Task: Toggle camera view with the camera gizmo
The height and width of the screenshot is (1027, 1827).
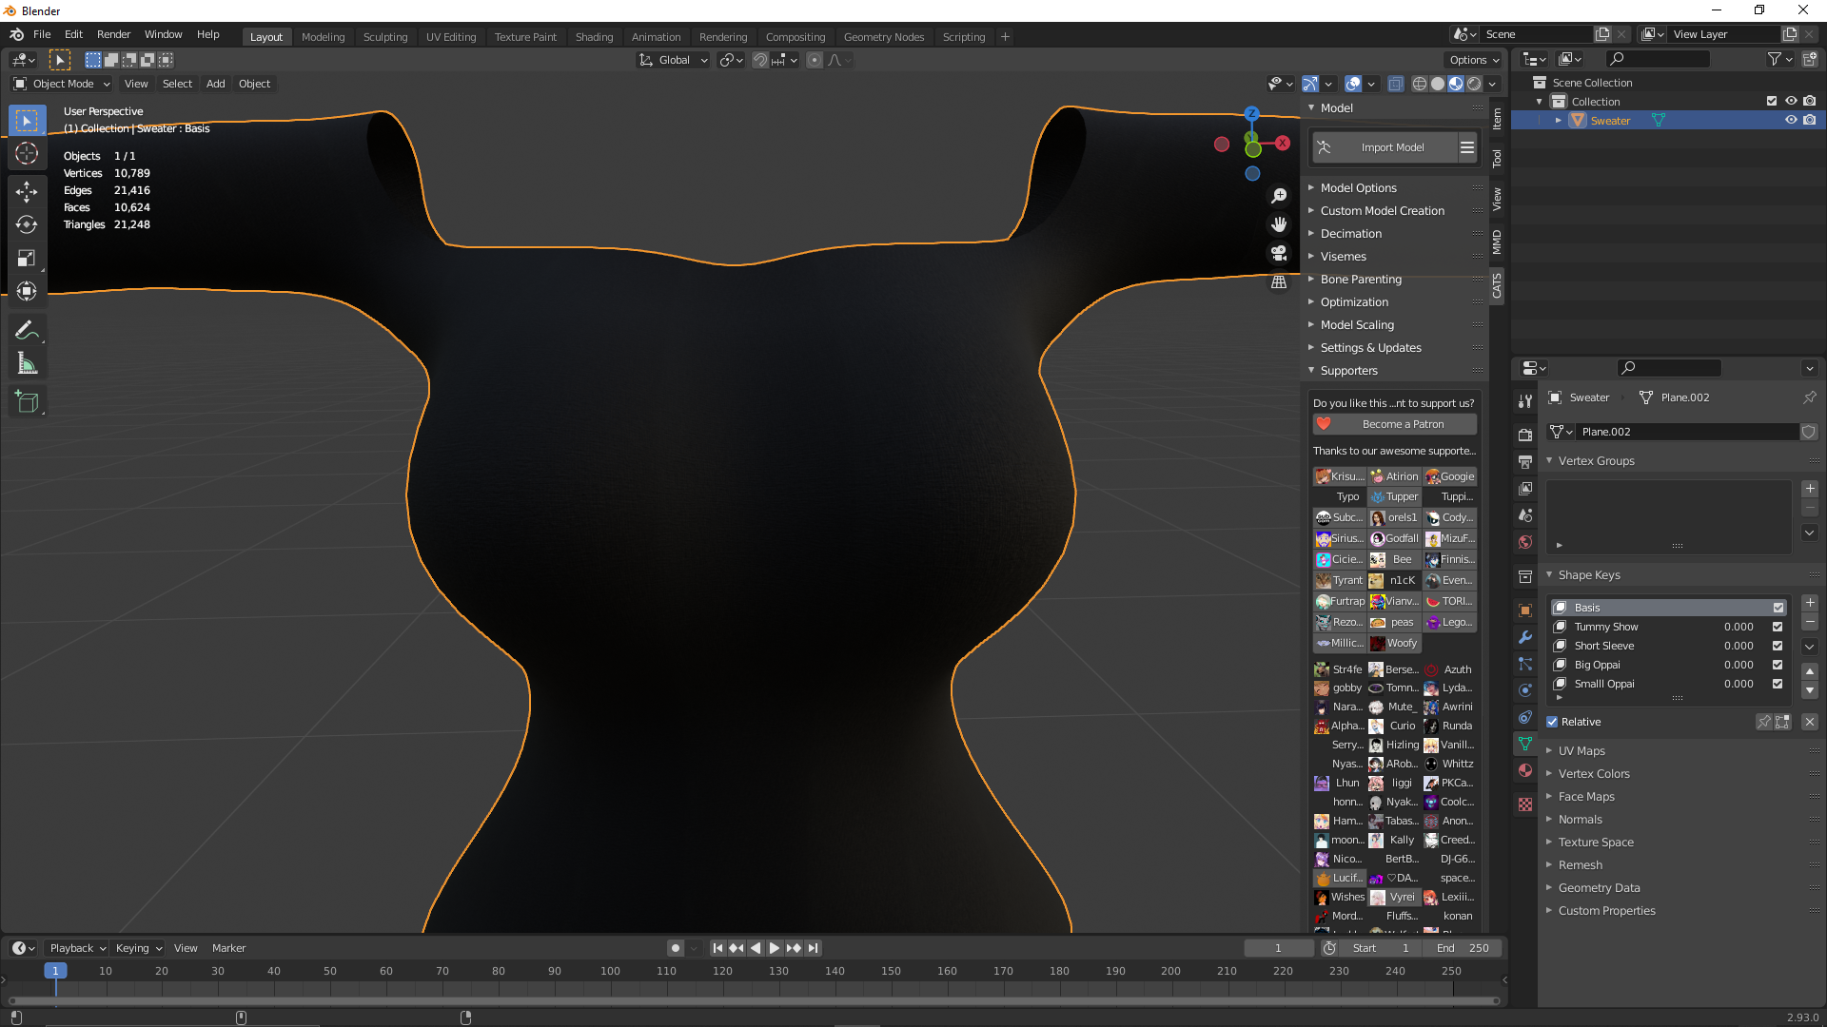Action: pos(1279,253)
